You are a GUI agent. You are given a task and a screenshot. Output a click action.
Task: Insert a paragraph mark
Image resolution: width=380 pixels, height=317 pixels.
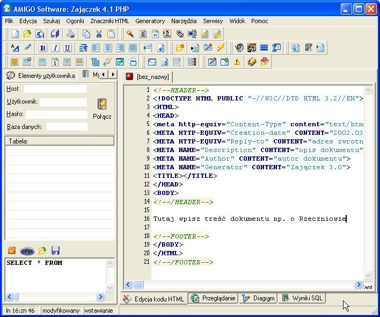83,48
